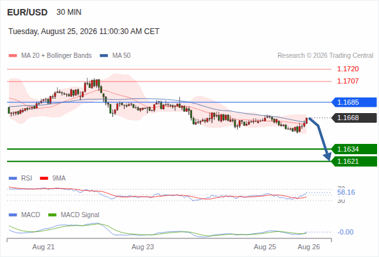
Task: Click the MACD Signal green legend marker
Action: [52, 215]
